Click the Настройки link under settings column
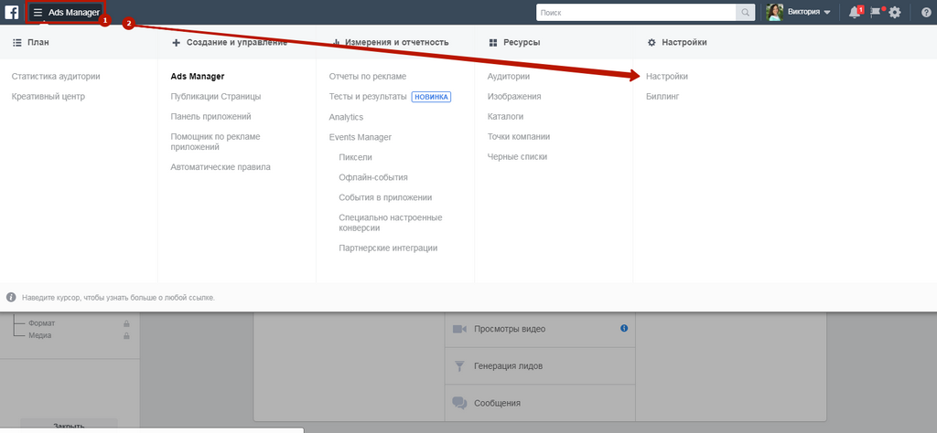The image size is (937, 433). [x=667, y=77]
